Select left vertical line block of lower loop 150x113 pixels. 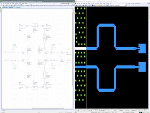(x=25, y=75)
